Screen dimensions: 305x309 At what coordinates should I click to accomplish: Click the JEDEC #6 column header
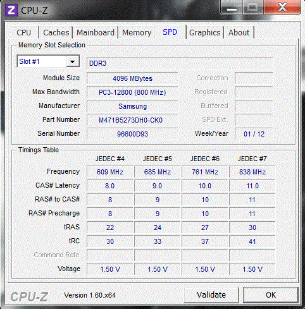point(205,159)
